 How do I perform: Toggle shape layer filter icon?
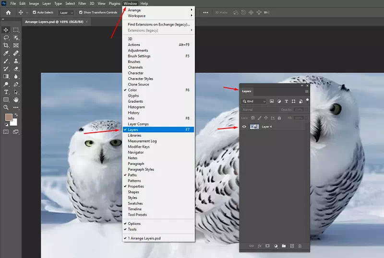(x=293, y=101)
